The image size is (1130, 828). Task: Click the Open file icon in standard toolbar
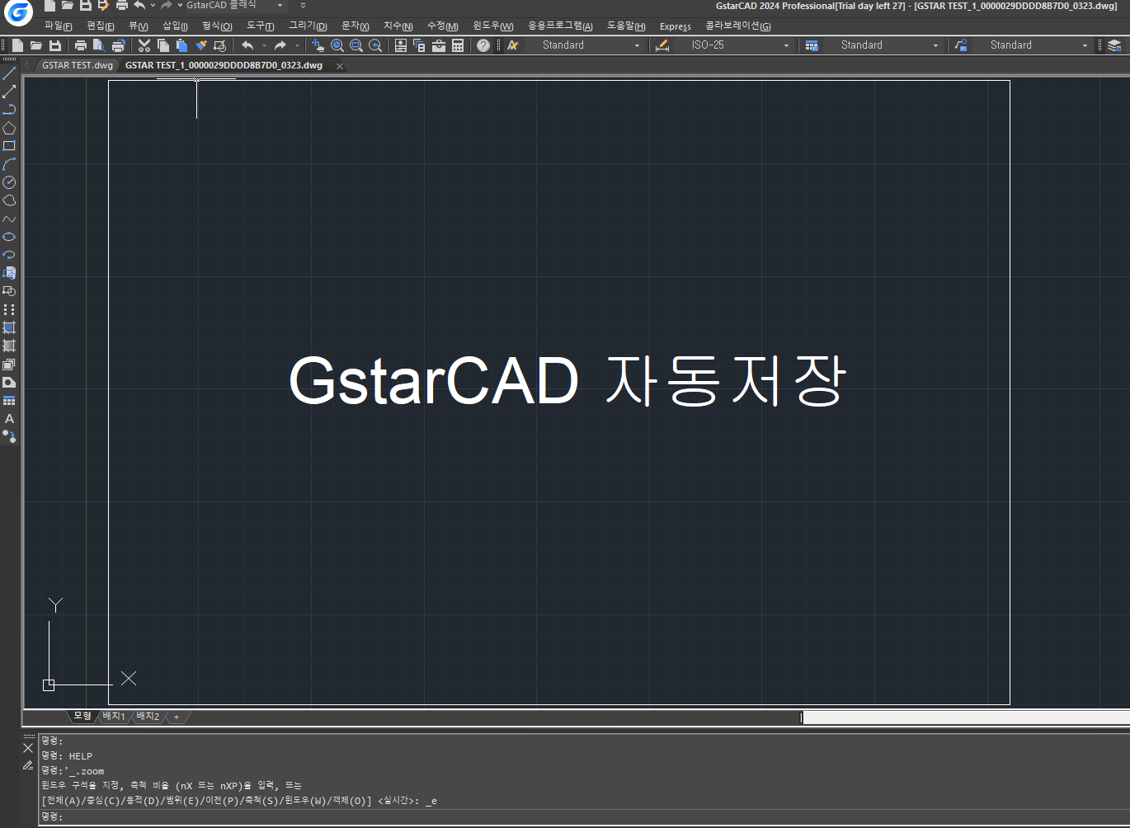click(36, 45)
